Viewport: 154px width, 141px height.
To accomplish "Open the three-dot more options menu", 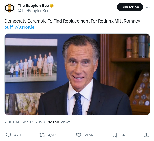I will coord(148,7).
